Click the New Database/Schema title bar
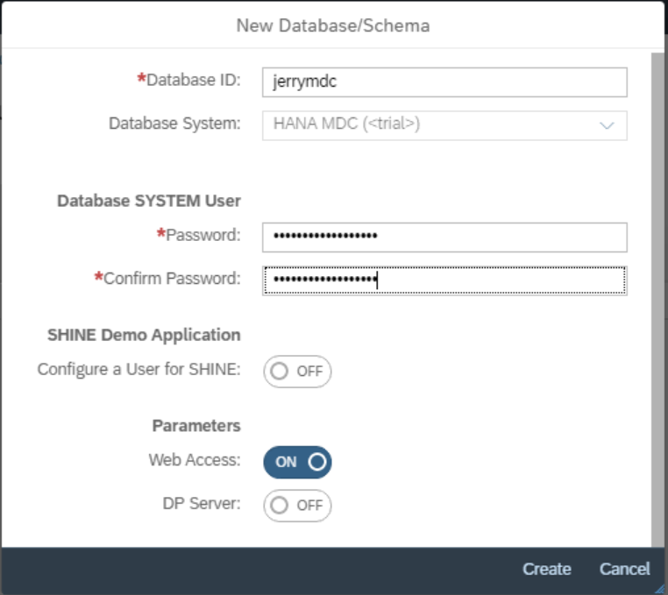668x595 pixels. click(333, 25)
